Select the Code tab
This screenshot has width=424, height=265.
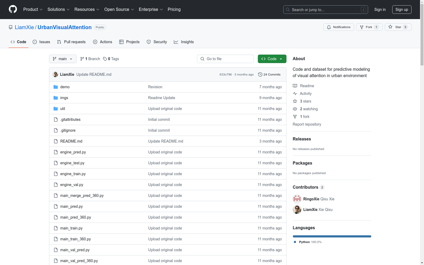[x=19, y=42]
